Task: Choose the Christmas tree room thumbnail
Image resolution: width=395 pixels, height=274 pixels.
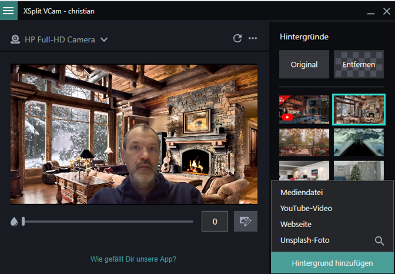Action: [359, 171]
